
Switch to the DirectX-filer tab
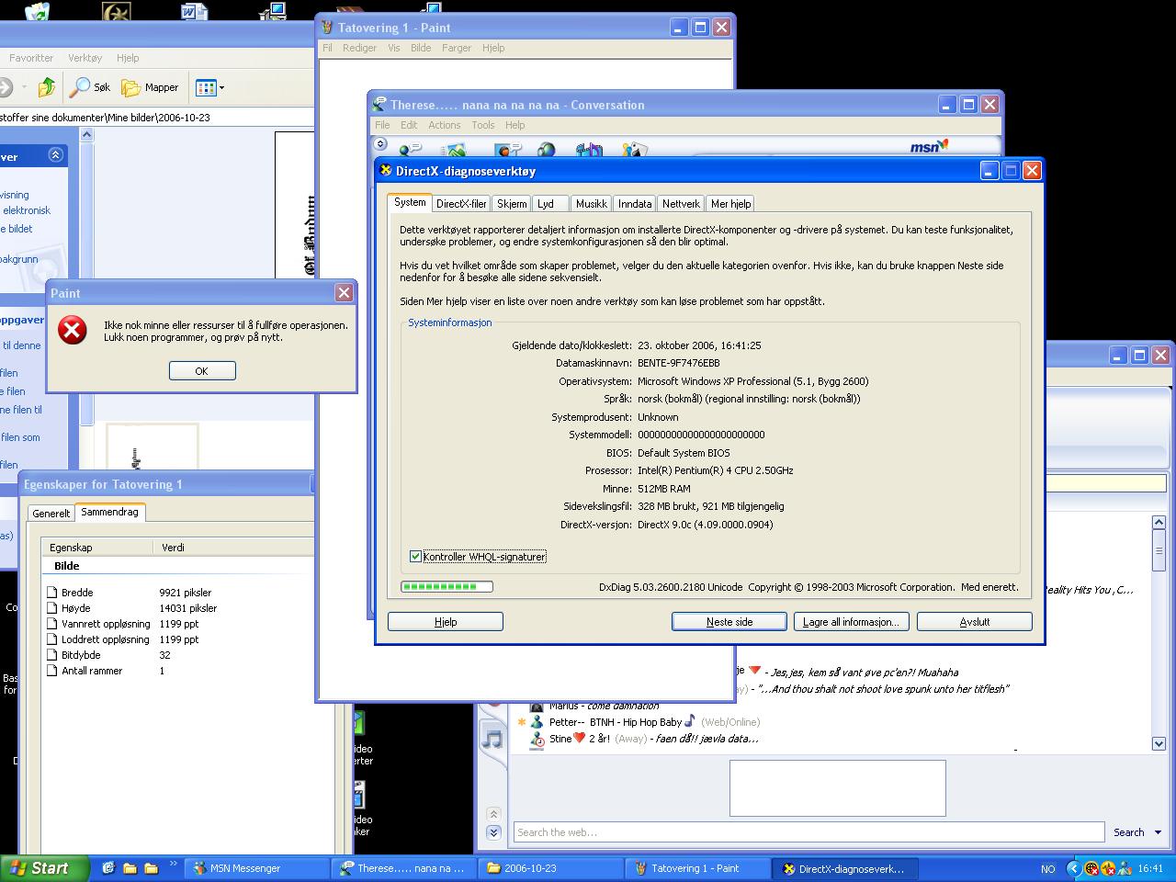(x=461, y=204)
